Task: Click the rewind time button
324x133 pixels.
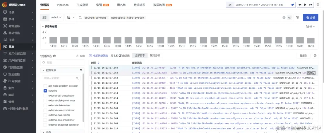Action: point(300,5)
